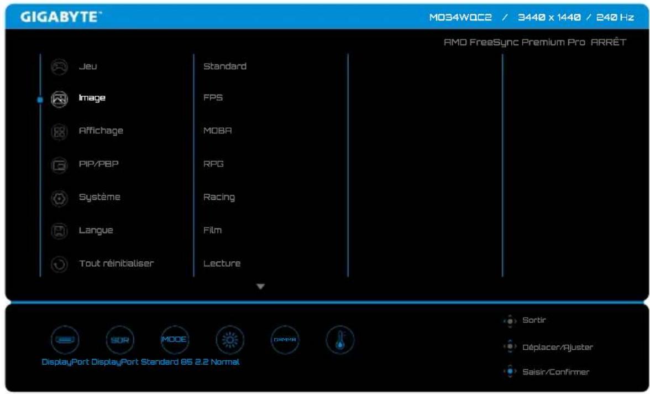650x394 pixels.
Task: Select the Standard picture mode
Action: click(224, 66)
